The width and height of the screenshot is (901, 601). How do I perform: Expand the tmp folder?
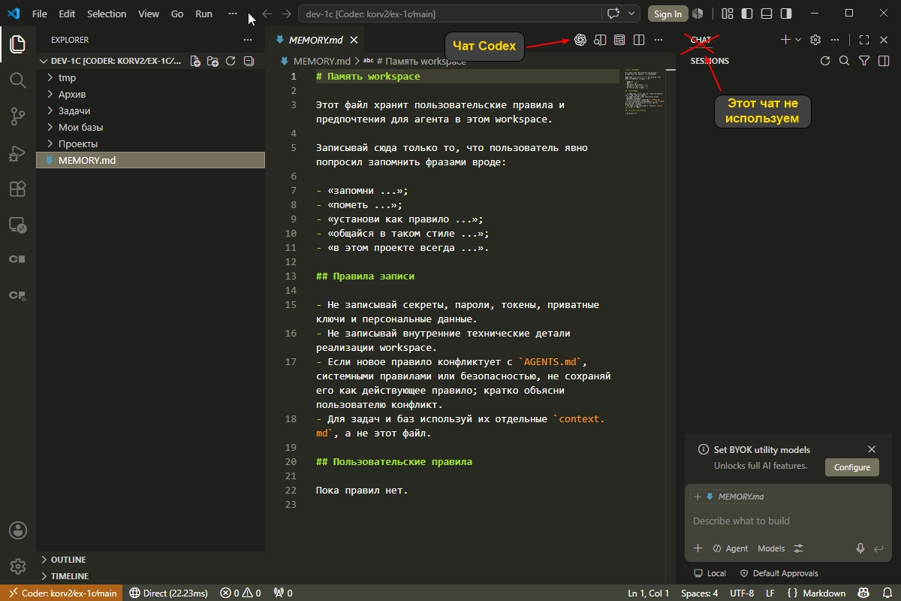[x=150, y=77]
